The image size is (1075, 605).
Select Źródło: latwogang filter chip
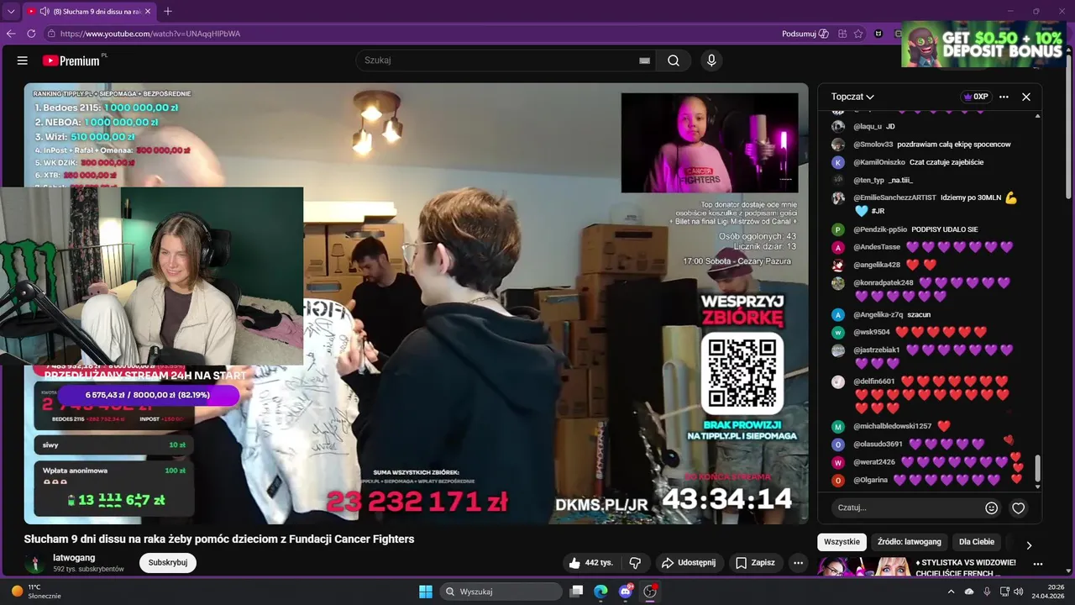click(910, 542)
